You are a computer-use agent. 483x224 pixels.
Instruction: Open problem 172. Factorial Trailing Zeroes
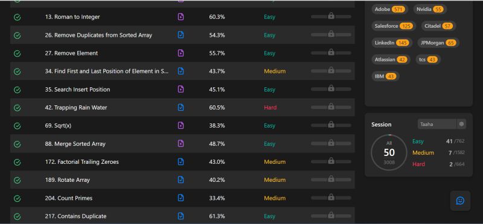coord(82,161)
